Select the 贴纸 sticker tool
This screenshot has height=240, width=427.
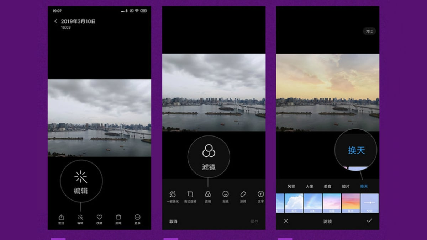pos(225,196)
